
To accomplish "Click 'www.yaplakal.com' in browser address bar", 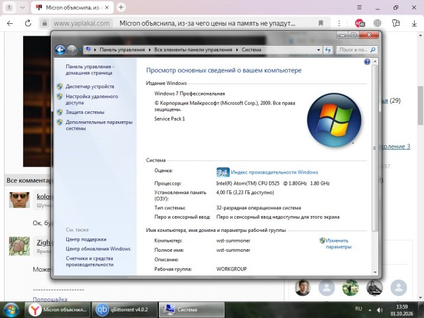I will (81, 24).
